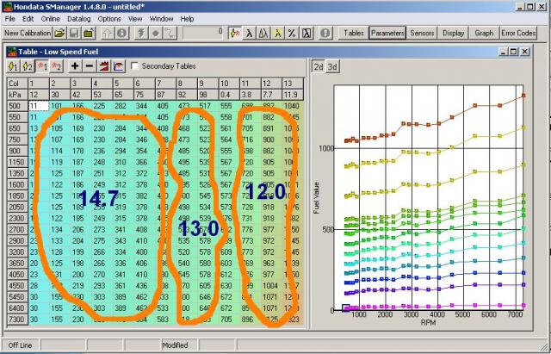Select the lambda toolbar icon

click(x=249, y=33)
